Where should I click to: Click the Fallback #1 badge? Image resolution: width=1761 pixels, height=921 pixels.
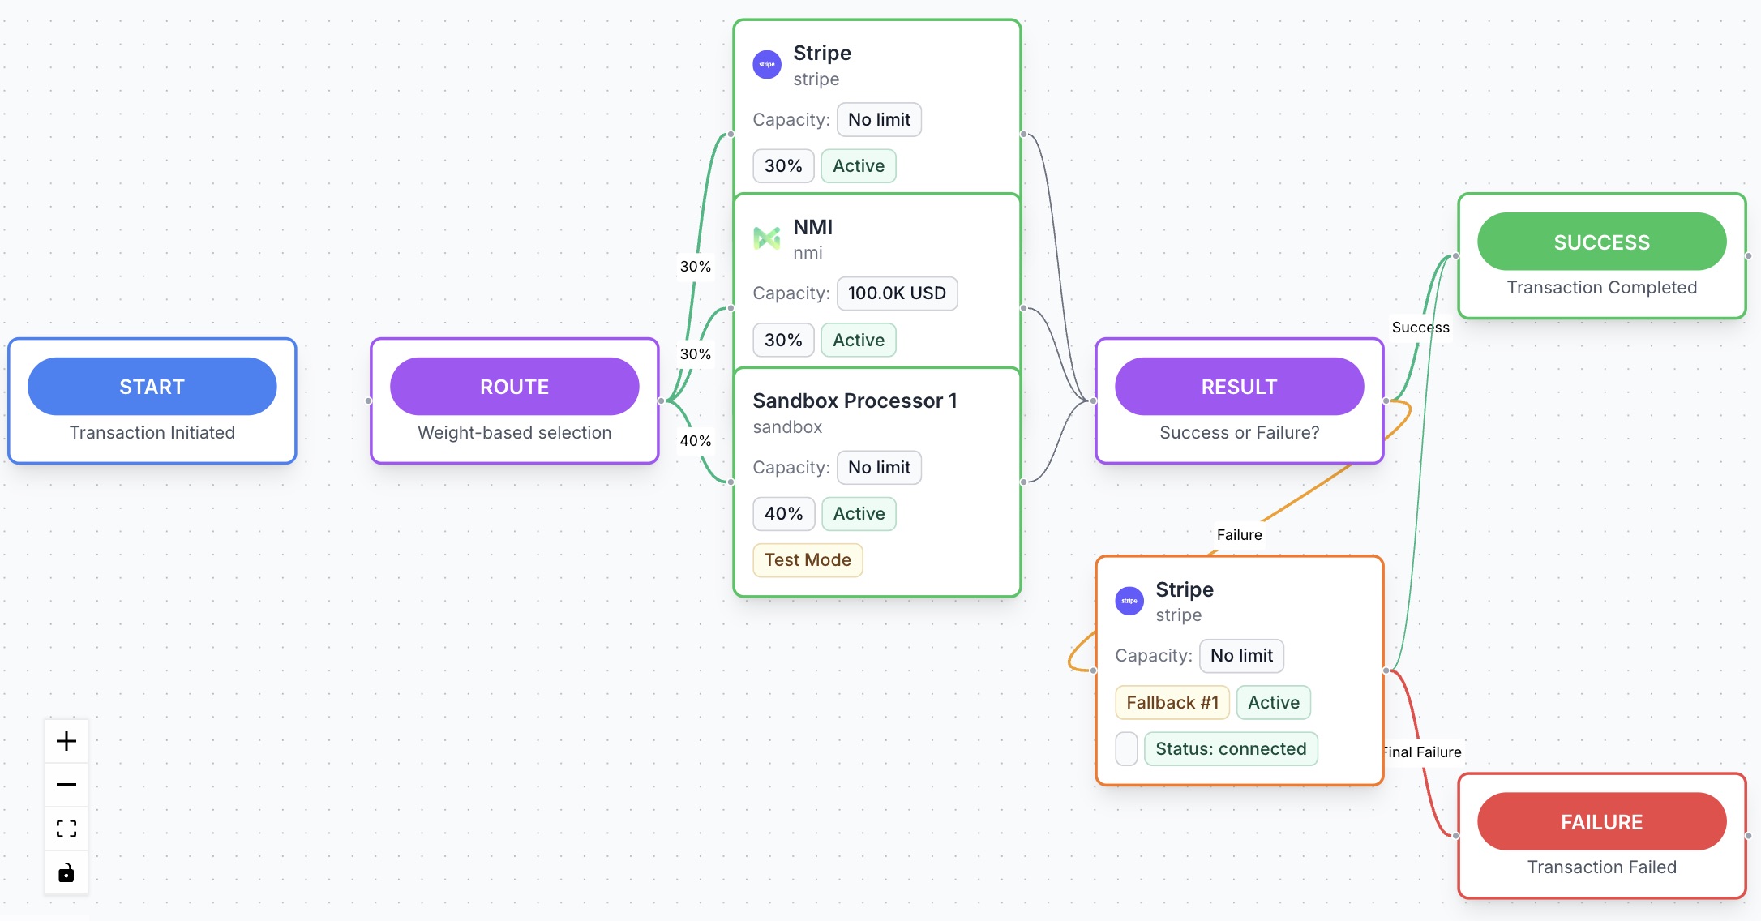click(x=1172, y=703)
